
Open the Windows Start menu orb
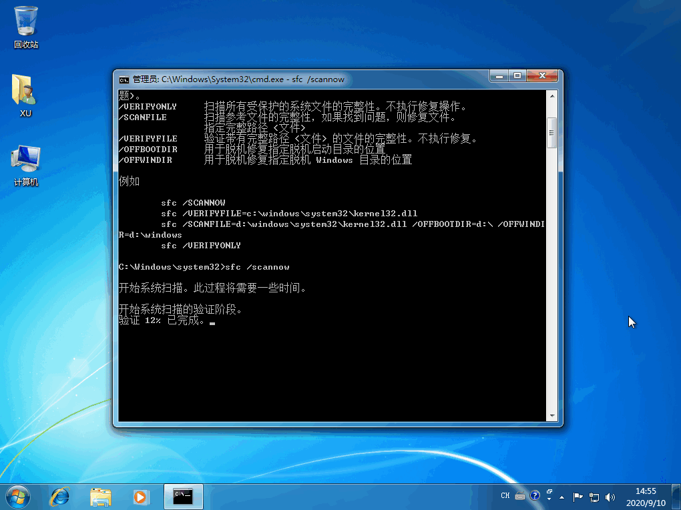17,496
